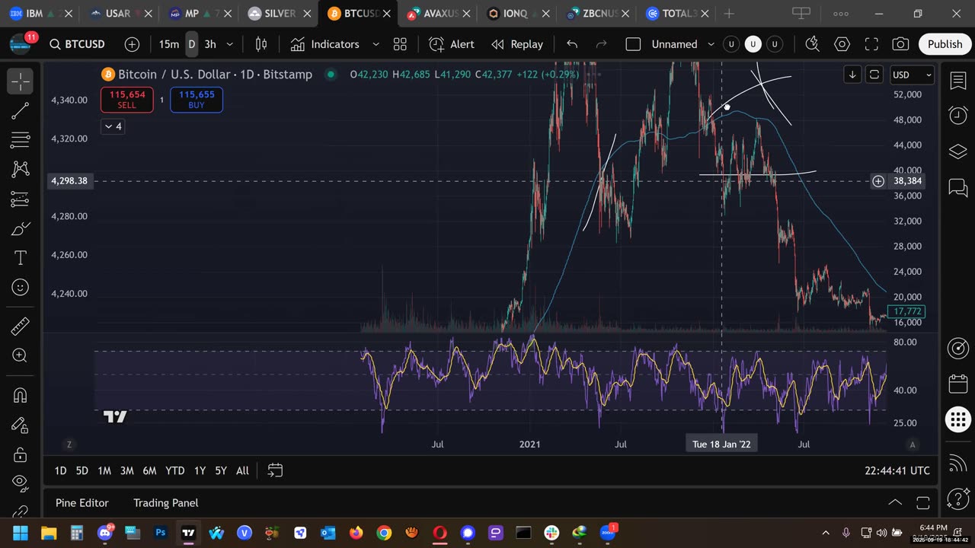
Task: Take a chart snapshot with camera icon
Action: (900, 44)
